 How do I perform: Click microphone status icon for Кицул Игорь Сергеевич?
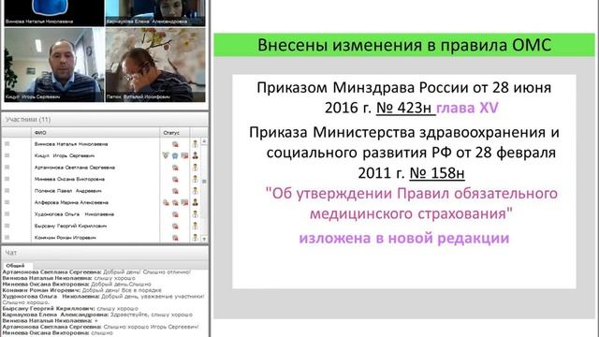(x=166, y=155)
